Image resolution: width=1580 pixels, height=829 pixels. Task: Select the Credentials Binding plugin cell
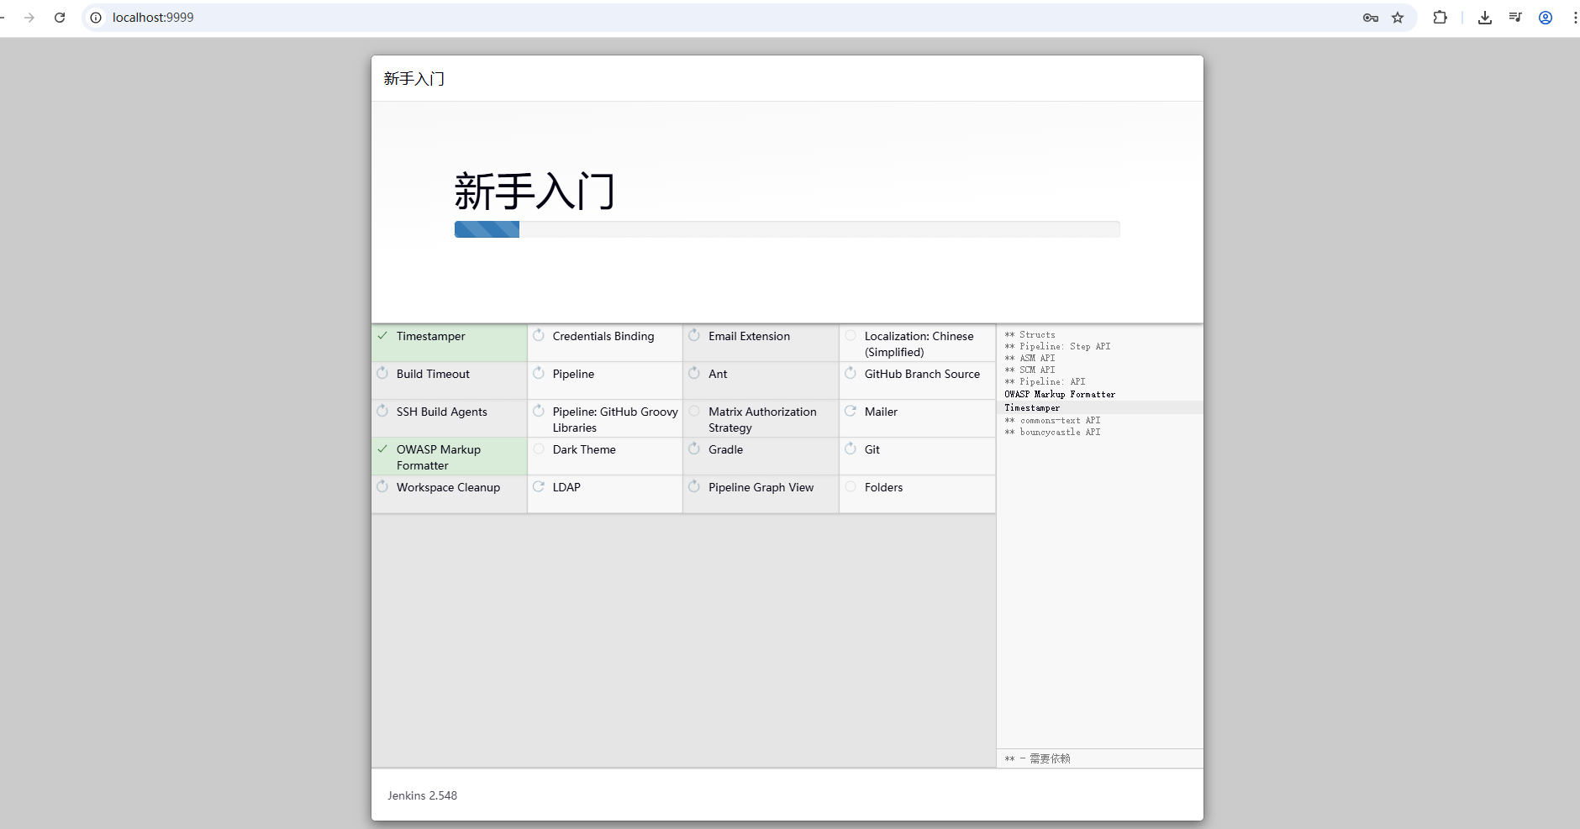[x=603, y=337]
